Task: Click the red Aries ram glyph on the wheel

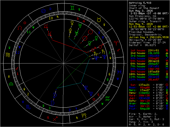Action: tap(116, 43)
